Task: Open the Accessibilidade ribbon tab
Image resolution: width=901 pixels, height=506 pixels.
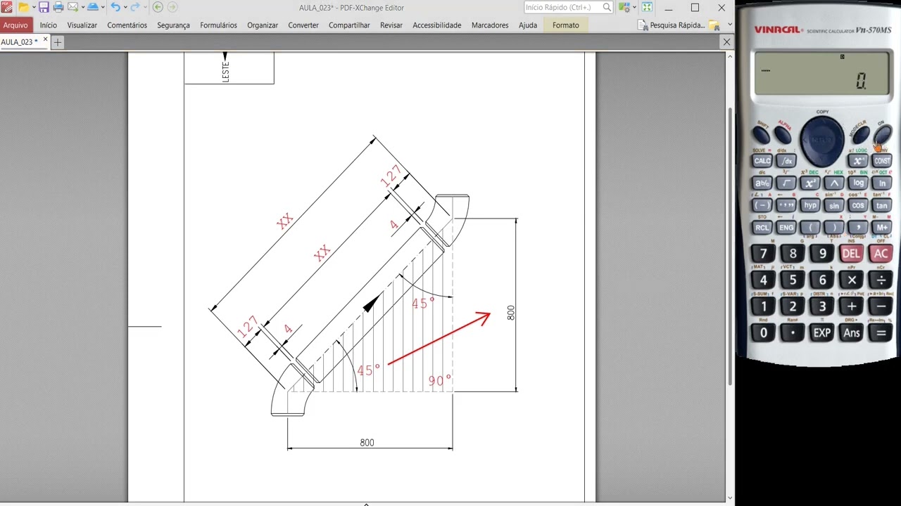Action: click(x=437, y=25)
